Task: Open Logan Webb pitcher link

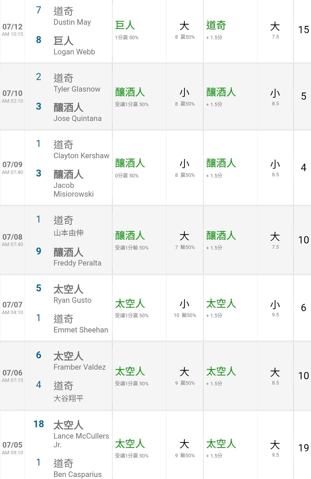Action: pos(74,52)
